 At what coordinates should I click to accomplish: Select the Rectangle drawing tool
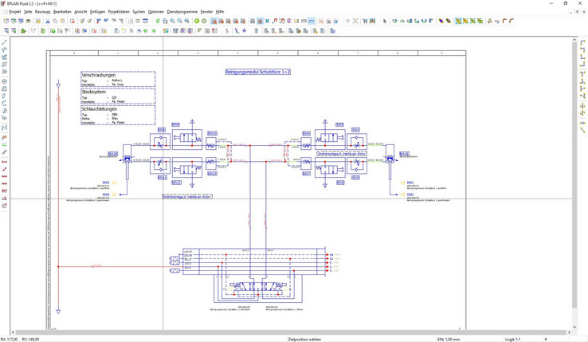5,65
